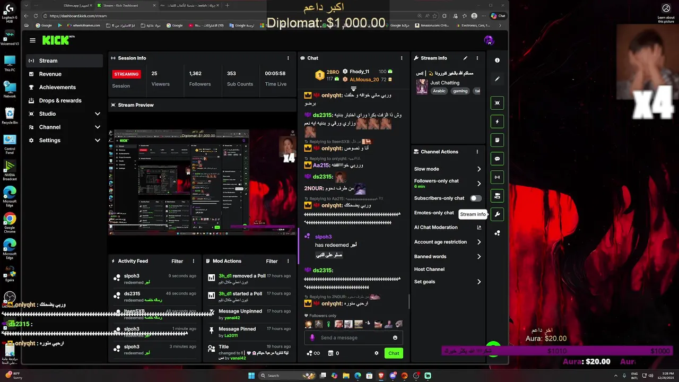
Task: Open Chat panel options menu
Action: (x=402, y=58)
